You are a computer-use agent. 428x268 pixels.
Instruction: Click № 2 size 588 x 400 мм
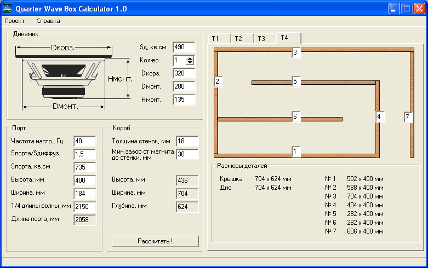tap(365, 188)
